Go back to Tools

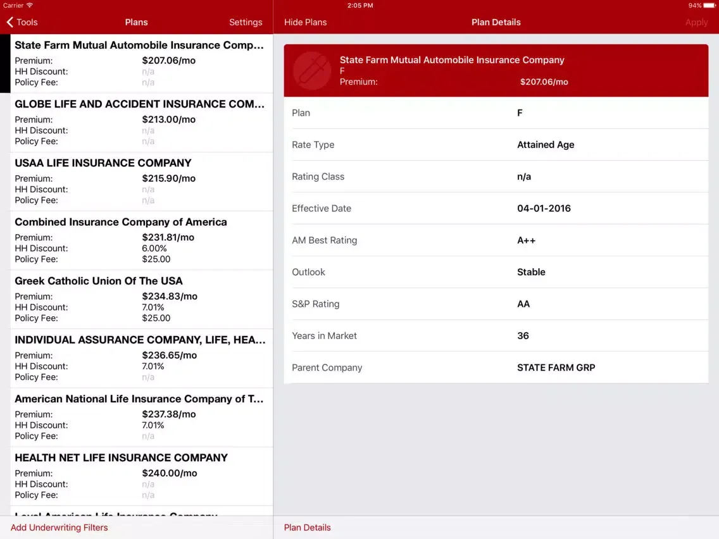click(22, 22)
